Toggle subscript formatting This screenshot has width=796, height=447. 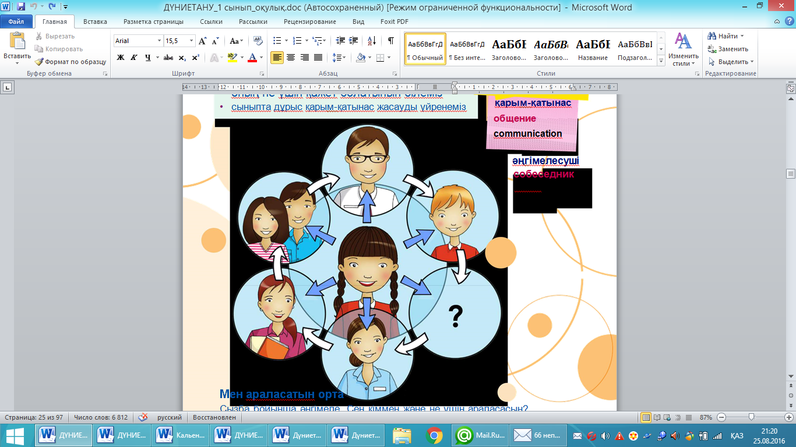tap(182, 57)
